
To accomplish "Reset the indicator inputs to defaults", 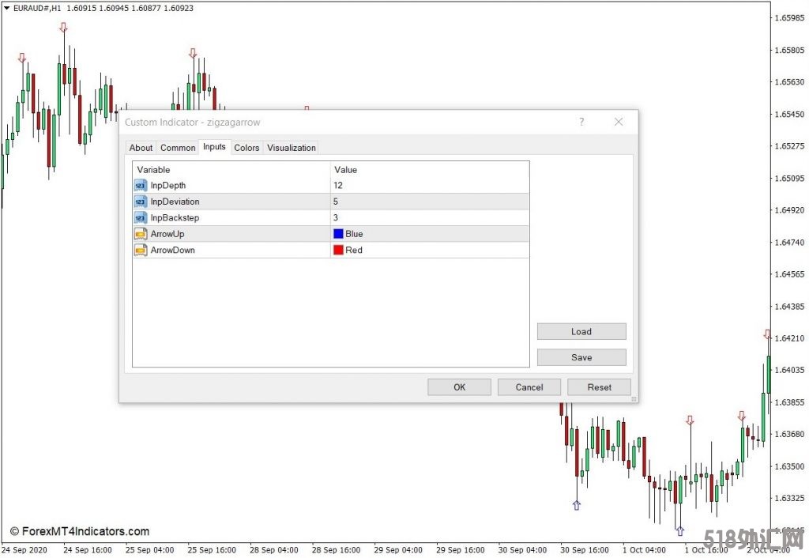I will pos(599,387).
